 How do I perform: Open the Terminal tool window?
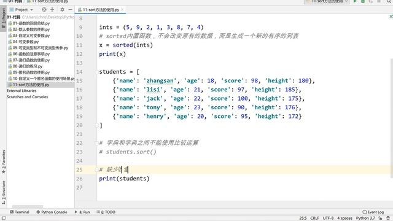(20, 212)
